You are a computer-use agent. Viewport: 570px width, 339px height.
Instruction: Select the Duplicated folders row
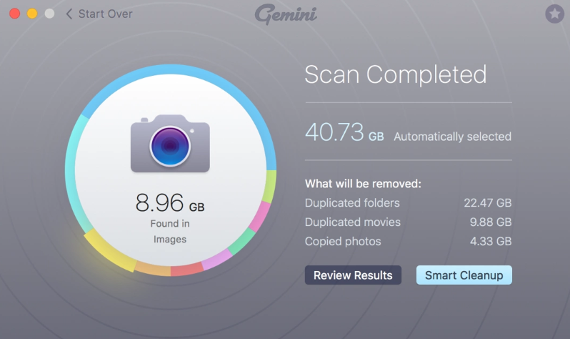407,203
